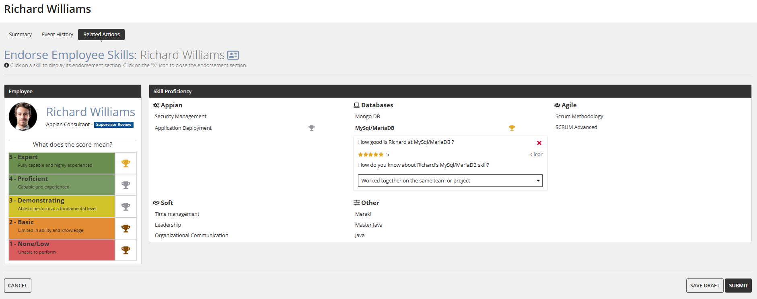Screen dimensions: 757x299
Task: Select the MySql/MariaDB skill name
Action: (375, 128)
